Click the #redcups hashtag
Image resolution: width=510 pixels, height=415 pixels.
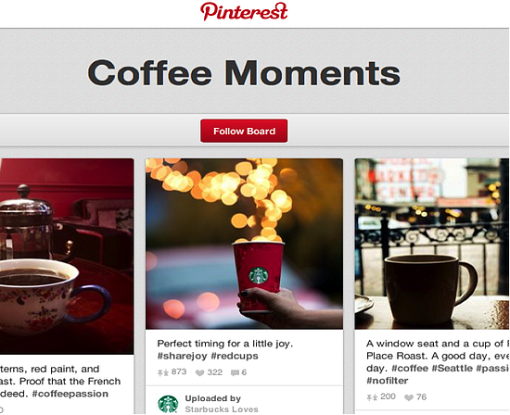point(235,356)
